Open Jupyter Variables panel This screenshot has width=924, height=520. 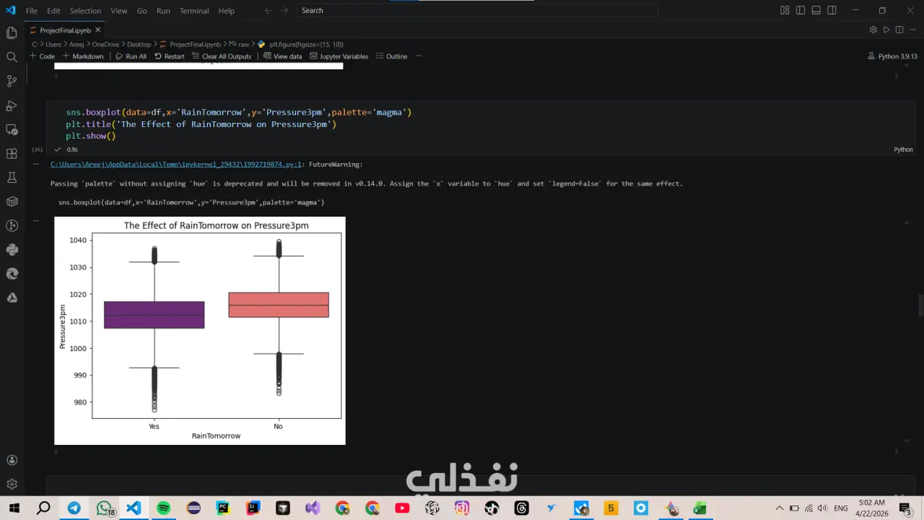(339, 56)
